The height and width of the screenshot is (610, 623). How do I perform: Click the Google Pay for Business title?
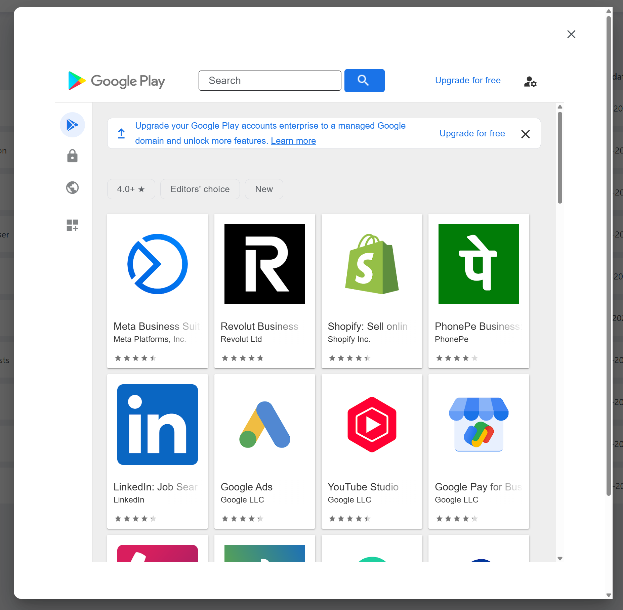pos(479,487)
